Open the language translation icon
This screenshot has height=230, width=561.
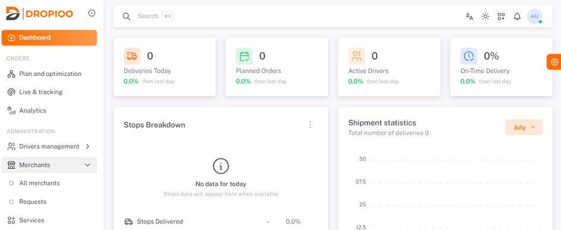470,17
